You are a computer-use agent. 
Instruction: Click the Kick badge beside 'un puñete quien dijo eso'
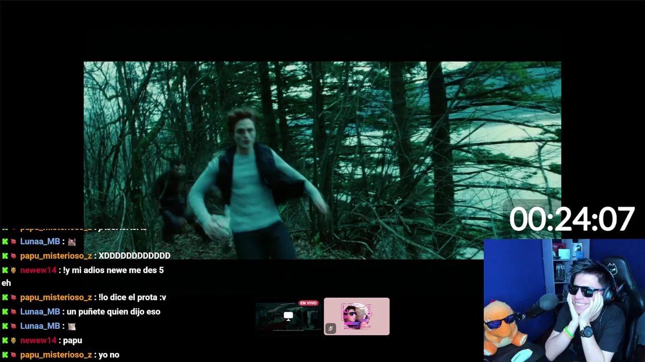coord(5,312)
